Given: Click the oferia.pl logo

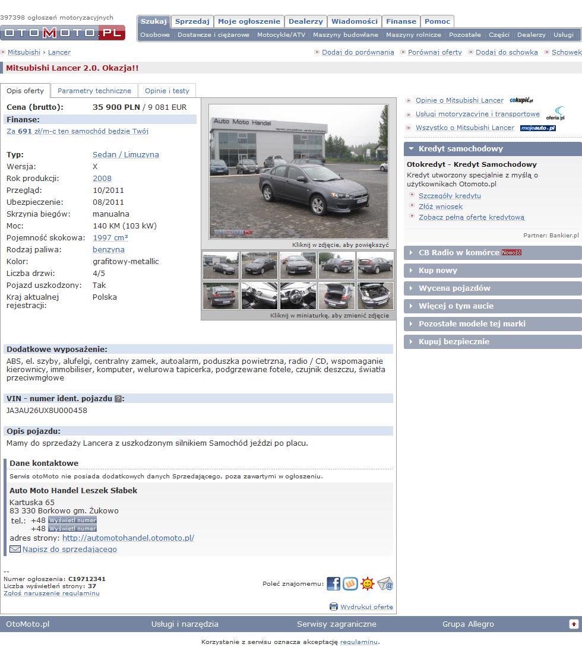Looking at the screenshot, I should tap(556, 113).
